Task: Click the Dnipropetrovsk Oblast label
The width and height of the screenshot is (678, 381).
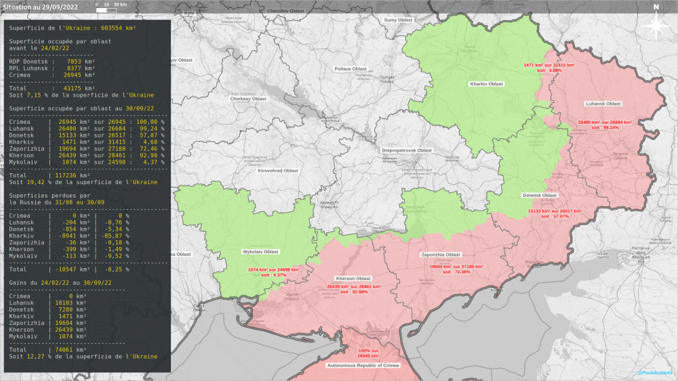Action: (x=407, y=150)
